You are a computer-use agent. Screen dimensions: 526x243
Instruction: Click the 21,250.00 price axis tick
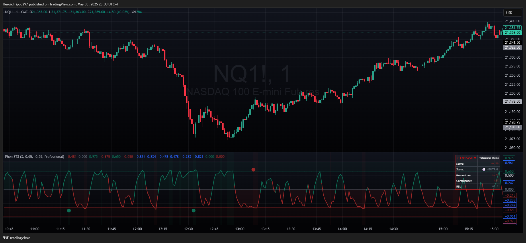[513, 75]
